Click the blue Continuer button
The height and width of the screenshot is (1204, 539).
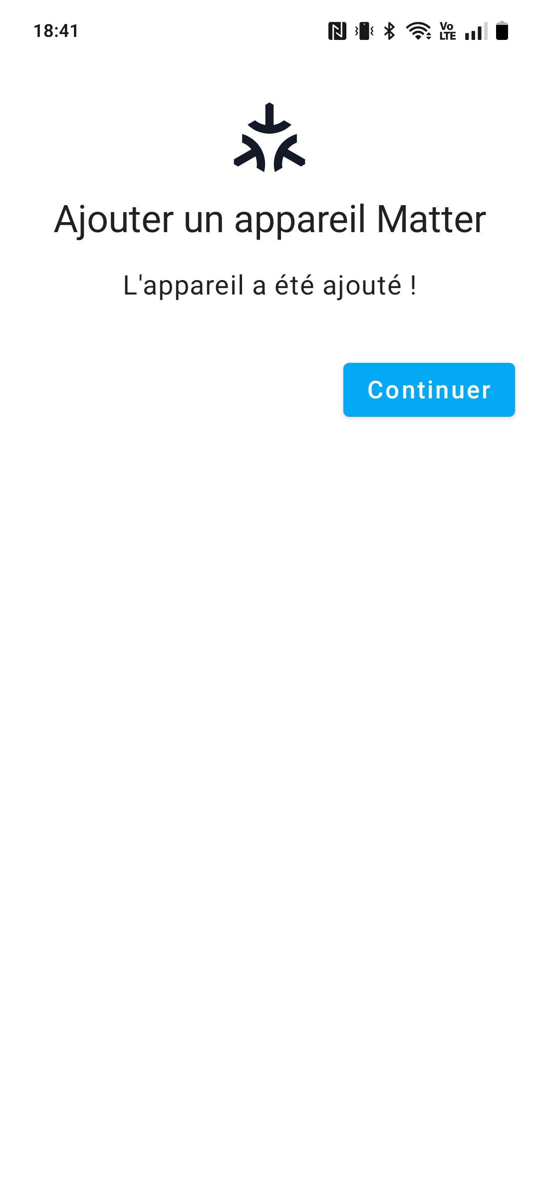[429, 390]
